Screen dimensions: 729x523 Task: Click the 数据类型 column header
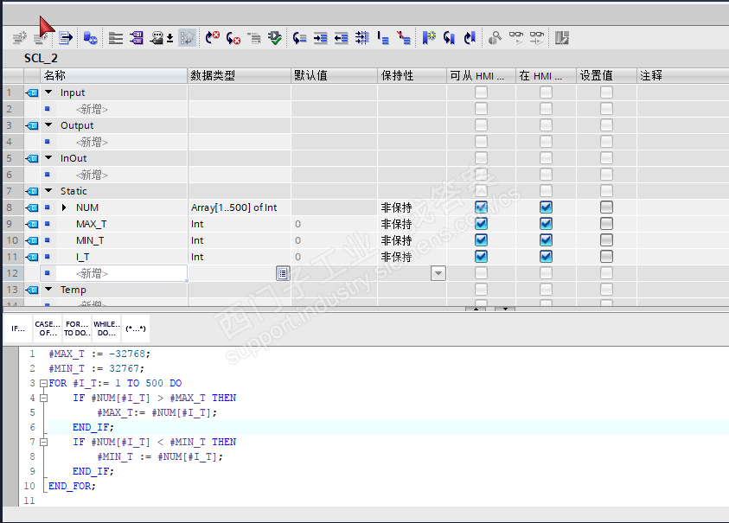(x=213, y=75)
